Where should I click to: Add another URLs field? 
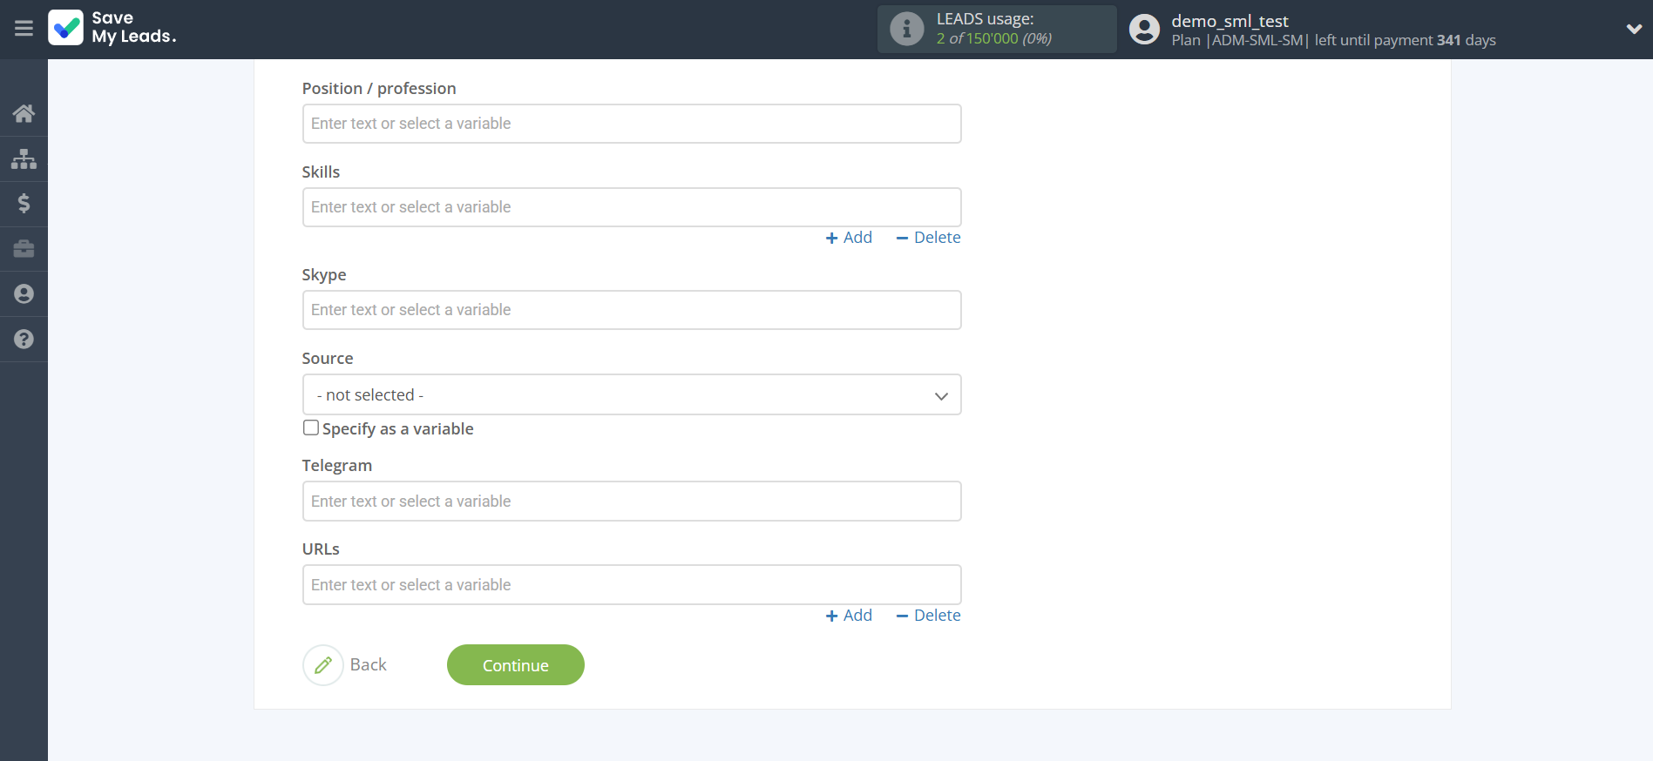849,616
